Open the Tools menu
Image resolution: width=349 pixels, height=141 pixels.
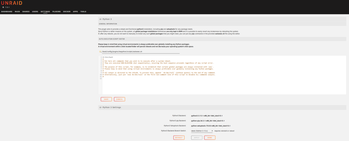click(83, 12)
